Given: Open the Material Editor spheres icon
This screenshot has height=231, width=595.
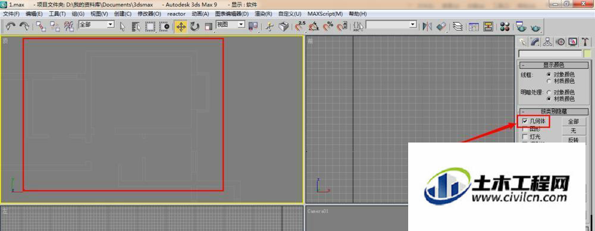Looking at the screenshot, I should pos(505,27).
